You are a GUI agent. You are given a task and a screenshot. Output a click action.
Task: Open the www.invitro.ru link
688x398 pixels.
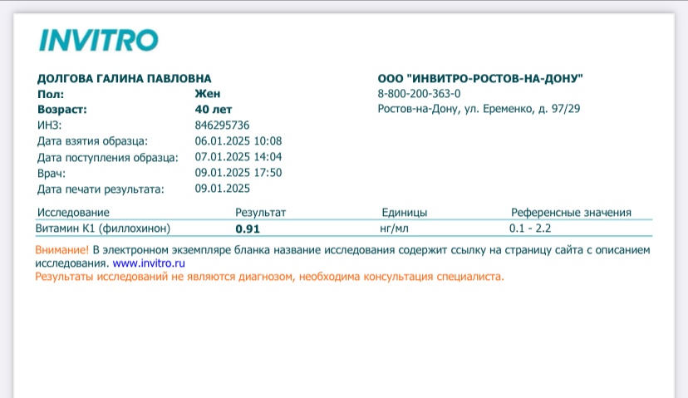click(149, 263)
